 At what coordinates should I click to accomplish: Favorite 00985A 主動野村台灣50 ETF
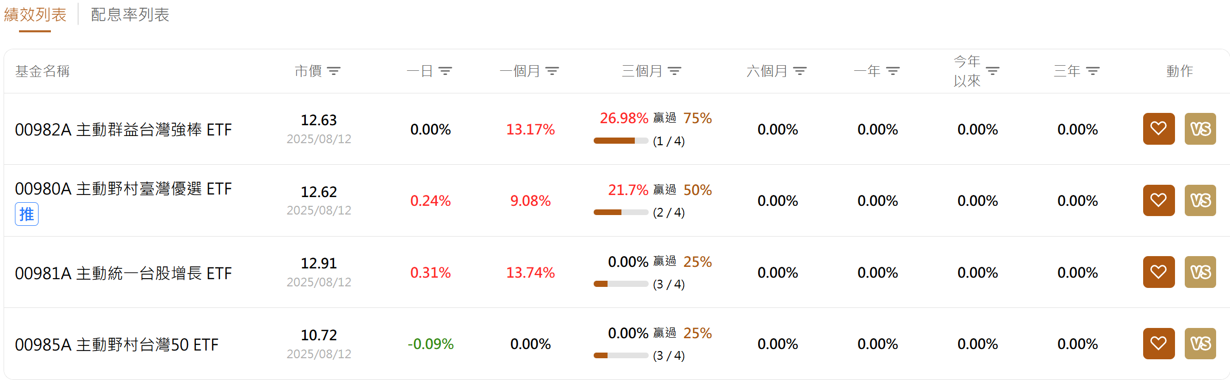pyautogui.click(x=1159, y=343)
